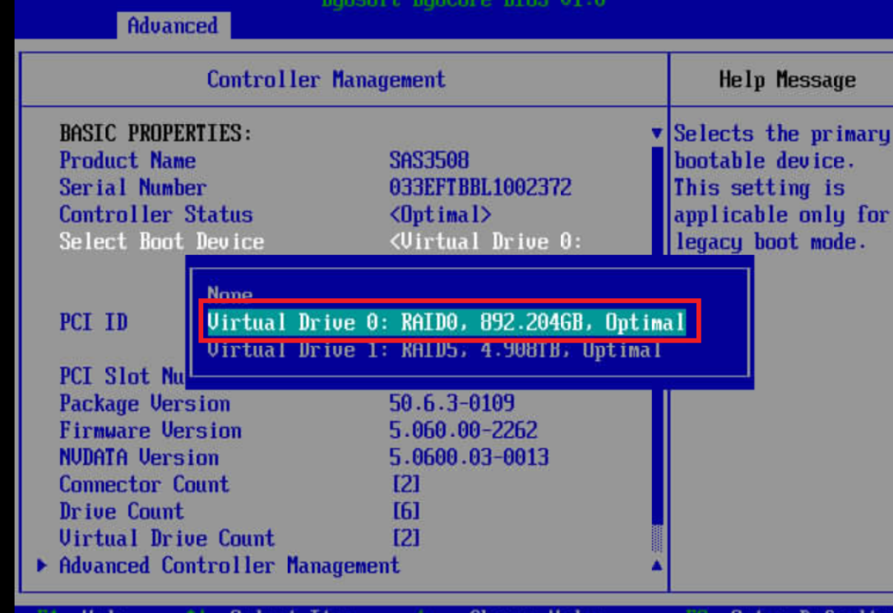Image resolution: width=893 pixels, height=613 pixels.
Task: Open the Advanced Controller Management submenu
Action: pyautogui.click(x=229, y=565)
